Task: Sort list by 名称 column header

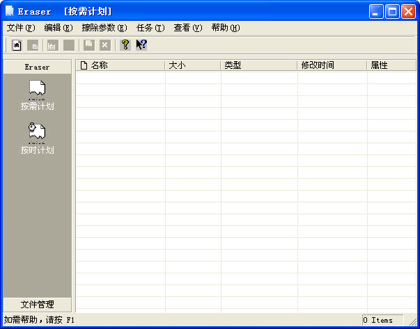Action: (x=120, y=65)
